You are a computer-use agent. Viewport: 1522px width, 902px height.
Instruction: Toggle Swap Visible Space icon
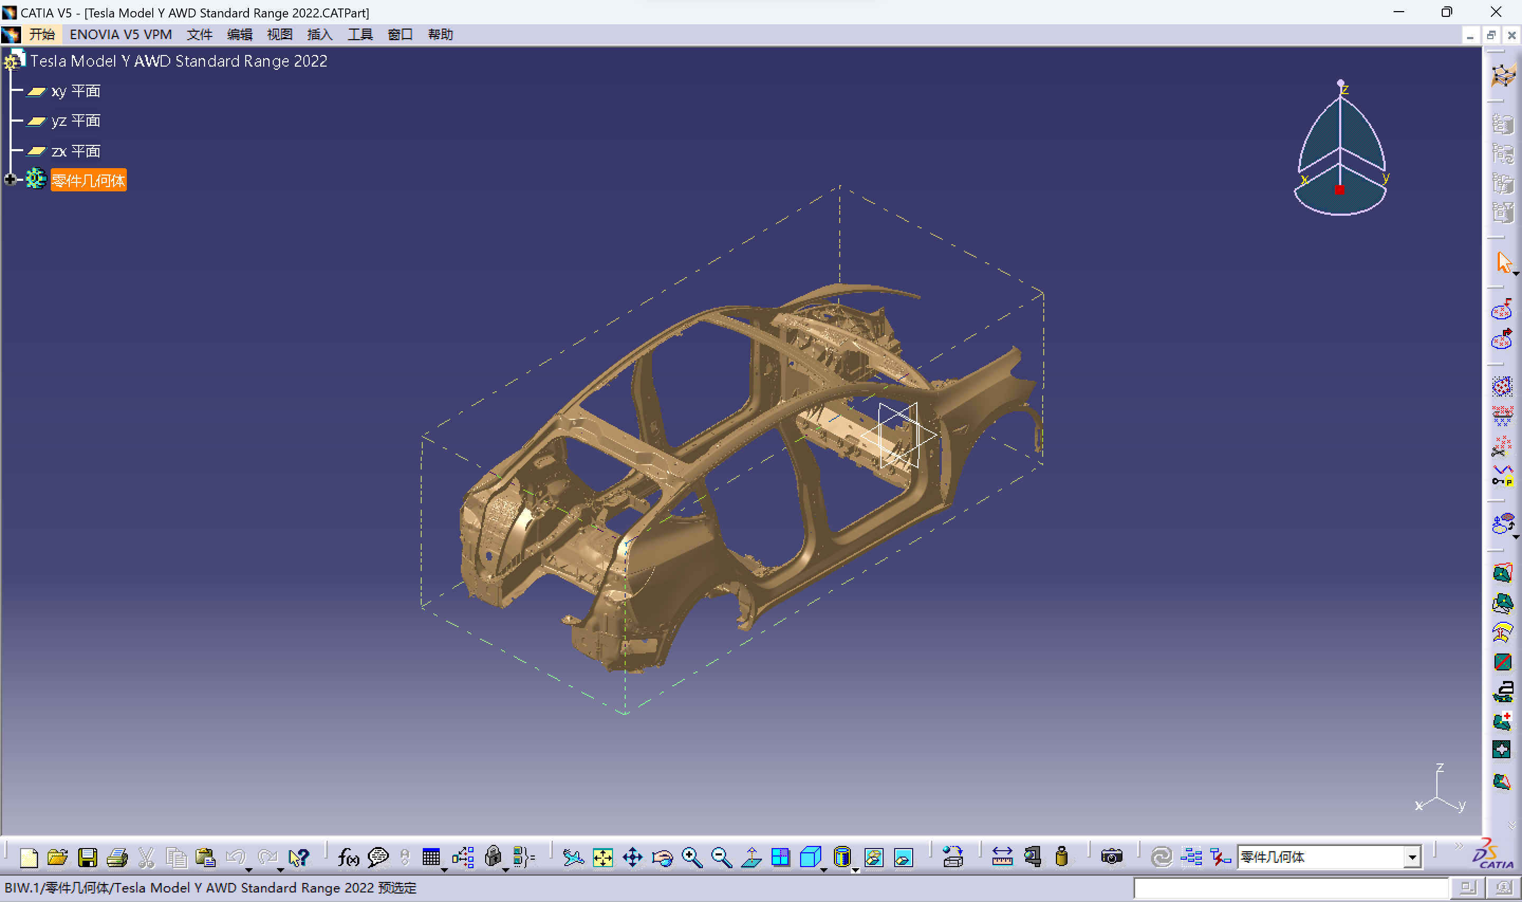tap(904, 858)
